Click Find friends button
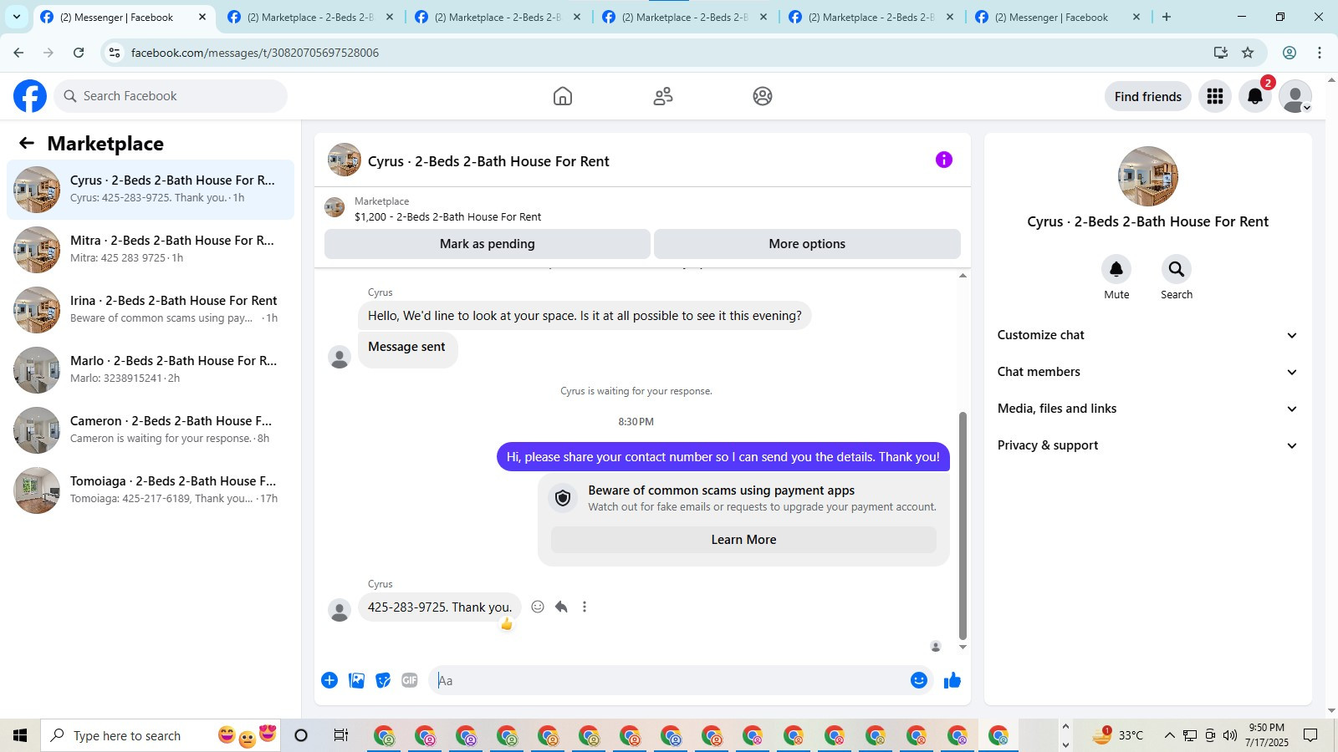This screenshot has width=1338, height=752. (x=1147, y=96)
